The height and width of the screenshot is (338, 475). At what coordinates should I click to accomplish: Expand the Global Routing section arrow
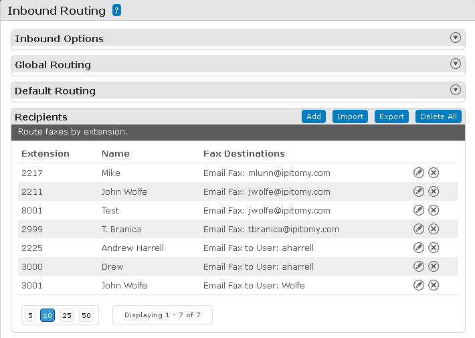pos(456,64)
